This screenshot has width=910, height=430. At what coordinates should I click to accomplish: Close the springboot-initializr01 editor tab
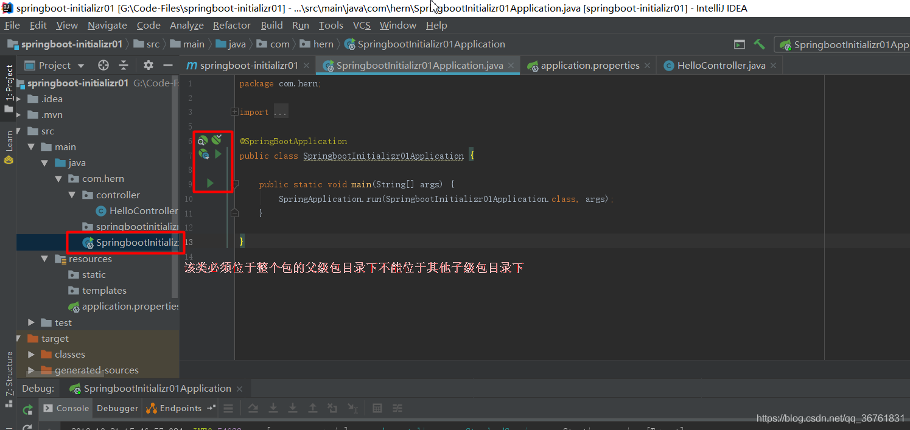pyautogui.click(x=306, y=66)
